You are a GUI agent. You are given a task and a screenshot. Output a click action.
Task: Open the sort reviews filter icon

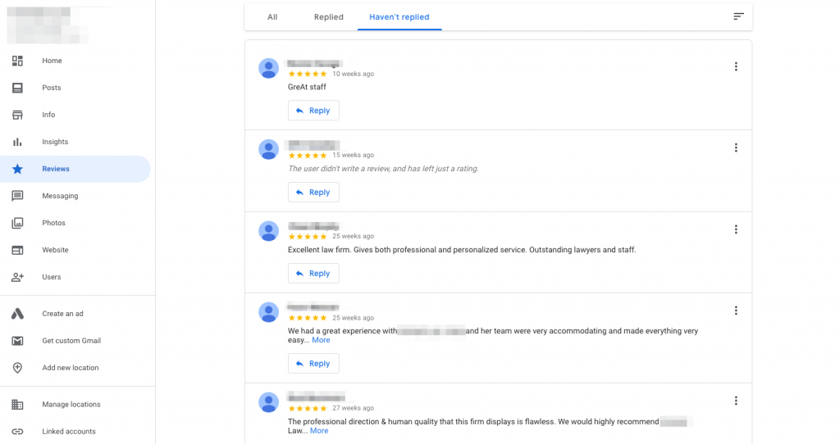pos(738,17)
